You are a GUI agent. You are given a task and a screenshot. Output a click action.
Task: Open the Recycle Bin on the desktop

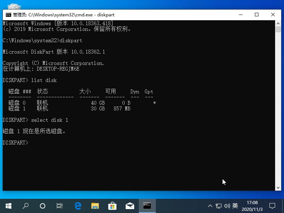pos(13,7)
